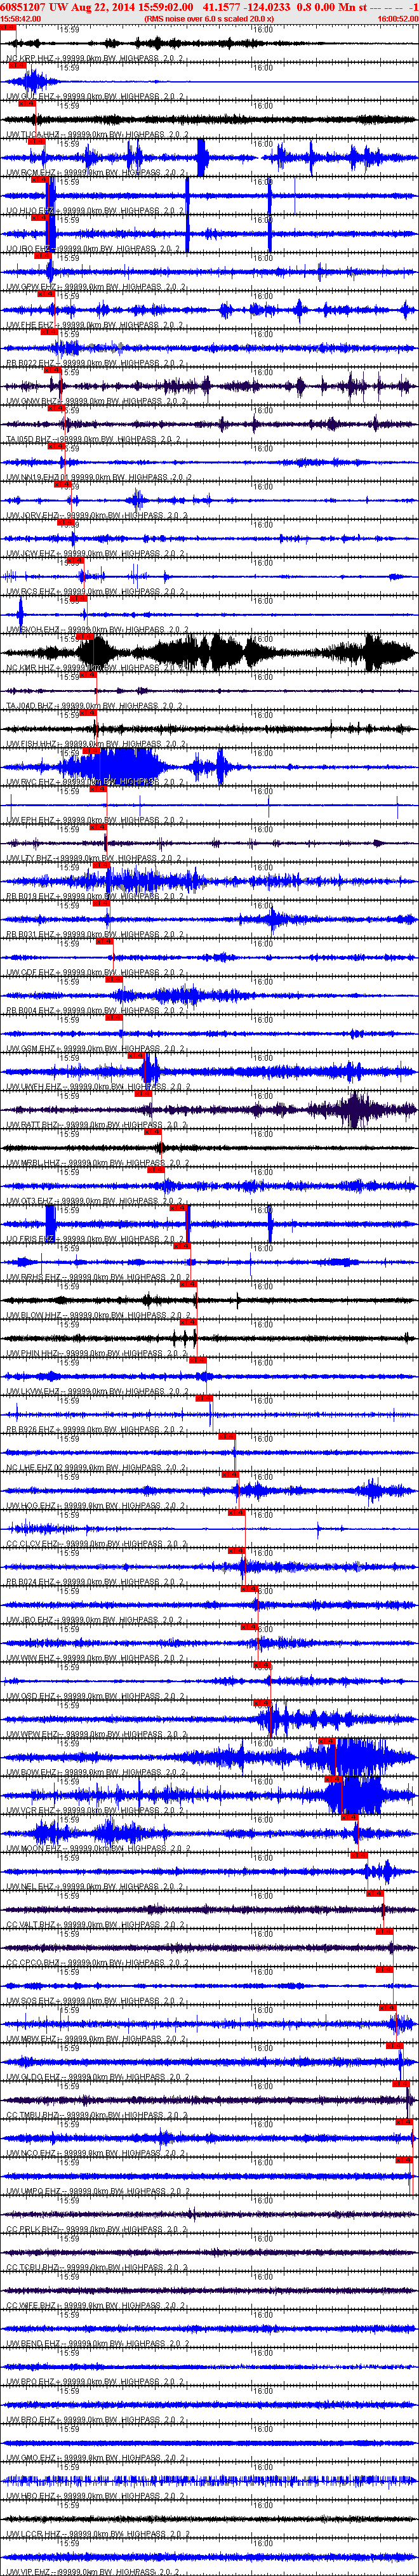
Task: Click the red pick marker on the UW WPW trace
Action: 262,1702
